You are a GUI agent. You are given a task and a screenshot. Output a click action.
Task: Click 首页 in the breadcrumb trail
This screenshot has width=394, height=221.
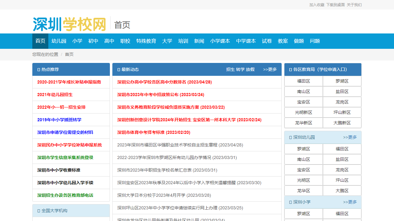click(x=69, y=54)
